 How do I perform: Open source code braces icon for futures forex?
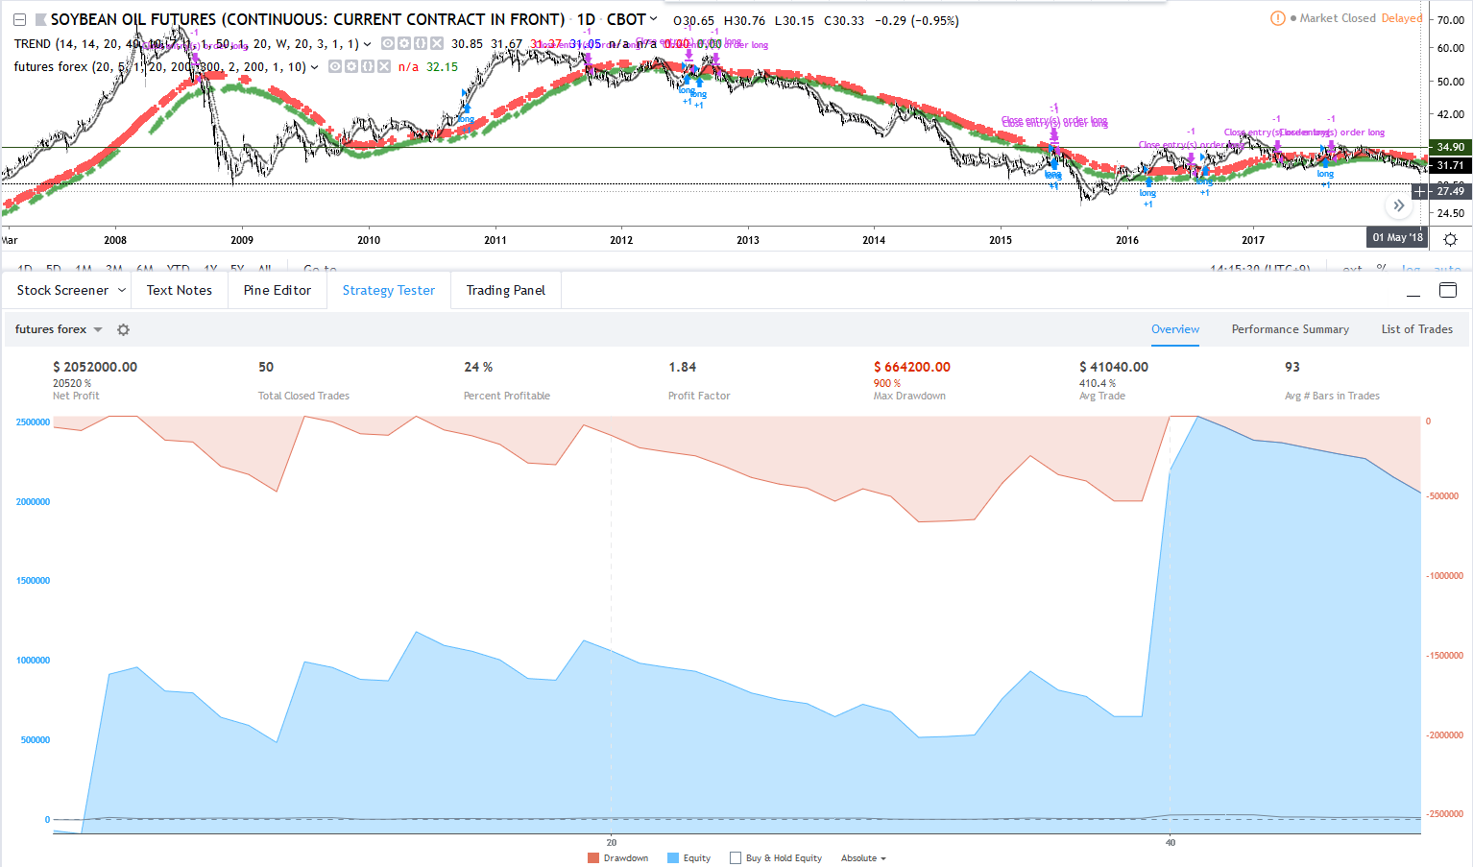coord(368,67)
